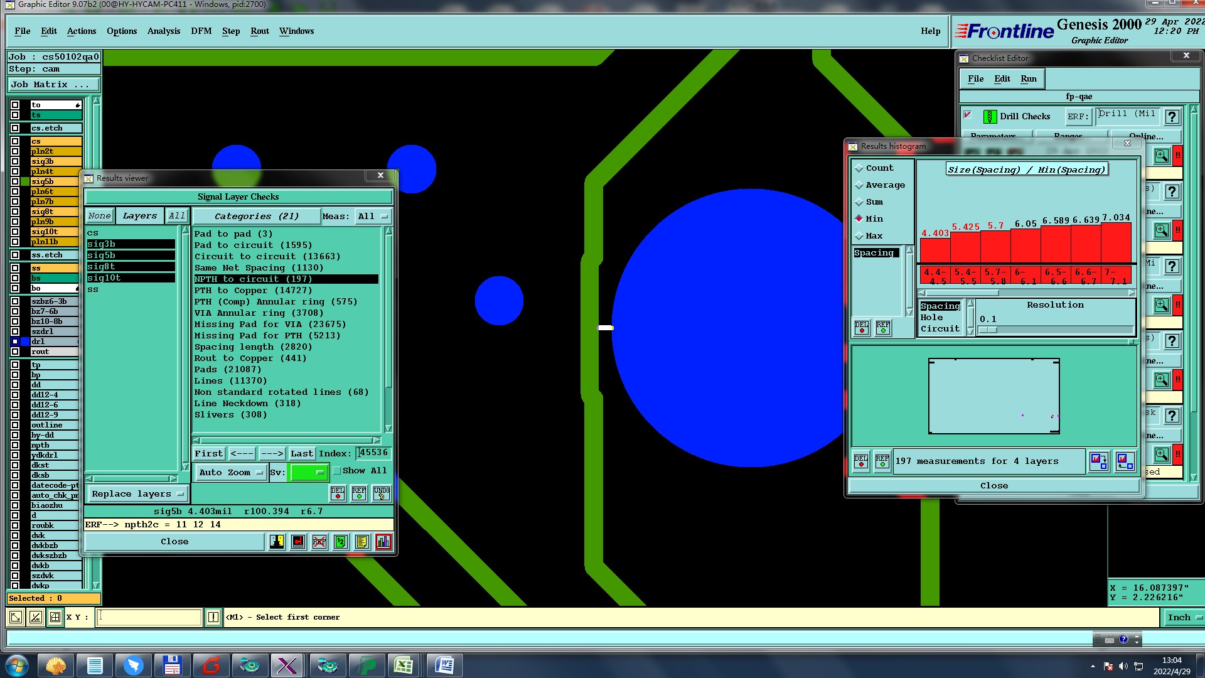This screenshot has height=678, width=1205.
Task: Click the Job Matrix button
Action: coord(53,85)
